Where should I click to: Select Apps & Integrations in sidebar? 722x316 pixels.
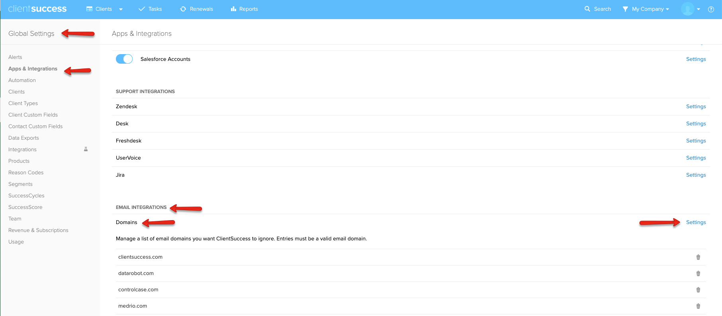33,68
